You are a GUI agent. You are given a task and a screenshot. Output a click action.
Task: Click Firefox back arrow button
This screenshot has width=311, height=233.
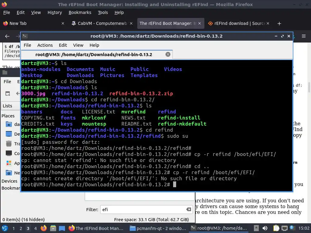[7, 36]
